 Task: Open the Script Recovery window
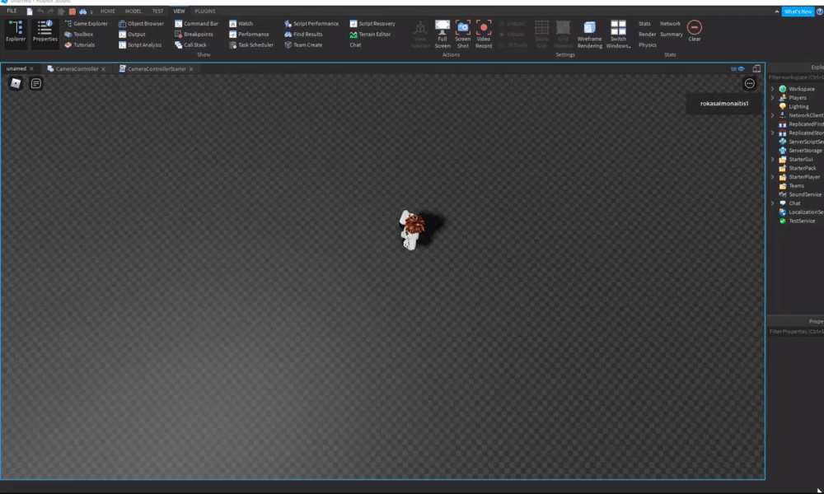click(x=372, y=24)
